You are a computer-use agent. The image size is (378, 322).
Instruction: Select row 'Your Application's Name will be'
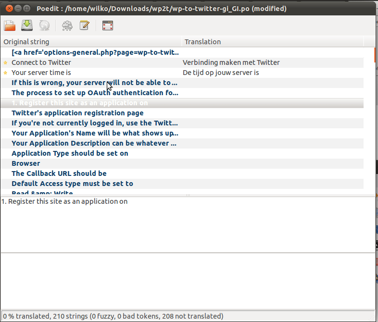click(x=182, y=134)
